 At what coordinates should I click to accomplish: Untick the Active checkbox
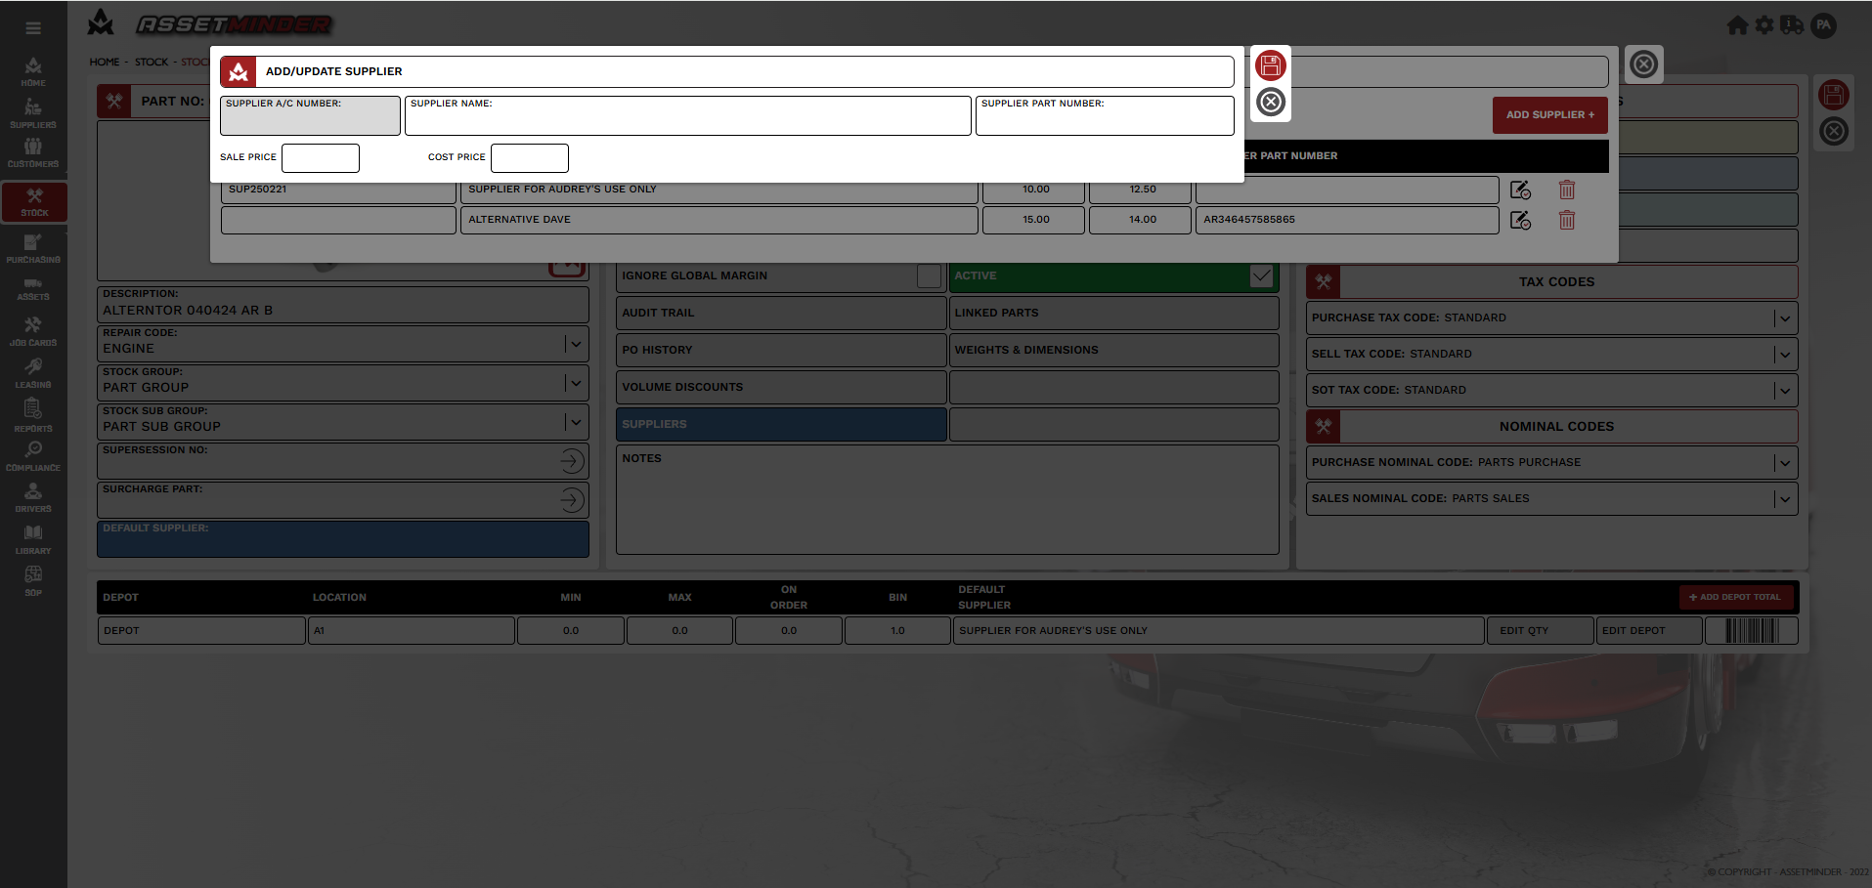point(1261,276)
